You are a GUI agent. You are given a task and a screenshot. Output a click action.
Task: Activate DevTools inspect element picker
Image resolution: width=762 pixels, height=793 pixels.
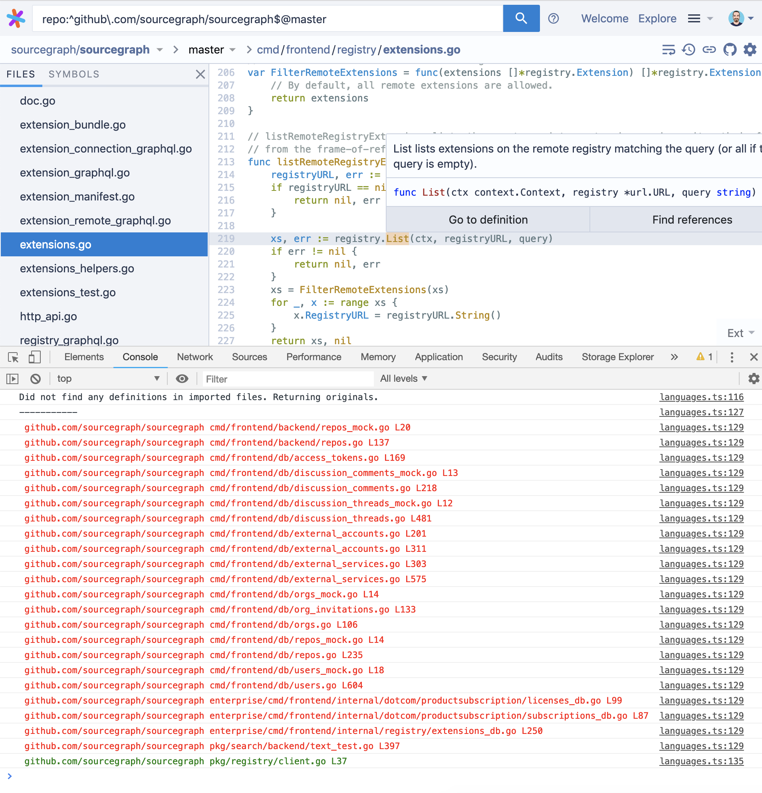tap(13, 357)
